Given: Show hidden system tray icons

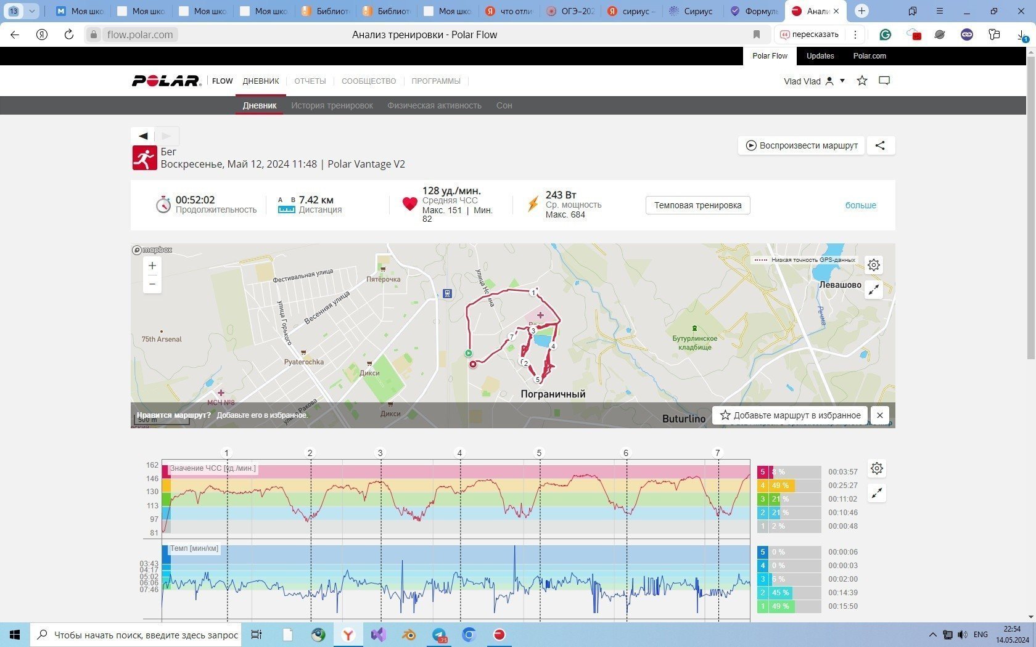Looking at the screenshot, I should (x=932, y=635).
